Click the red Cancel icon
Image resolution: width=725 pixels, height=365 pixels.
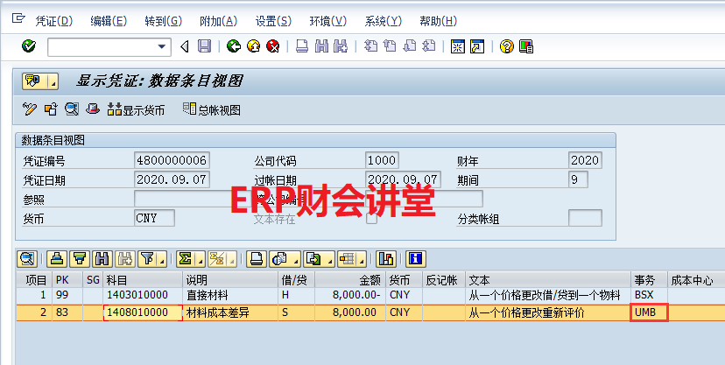272,46
